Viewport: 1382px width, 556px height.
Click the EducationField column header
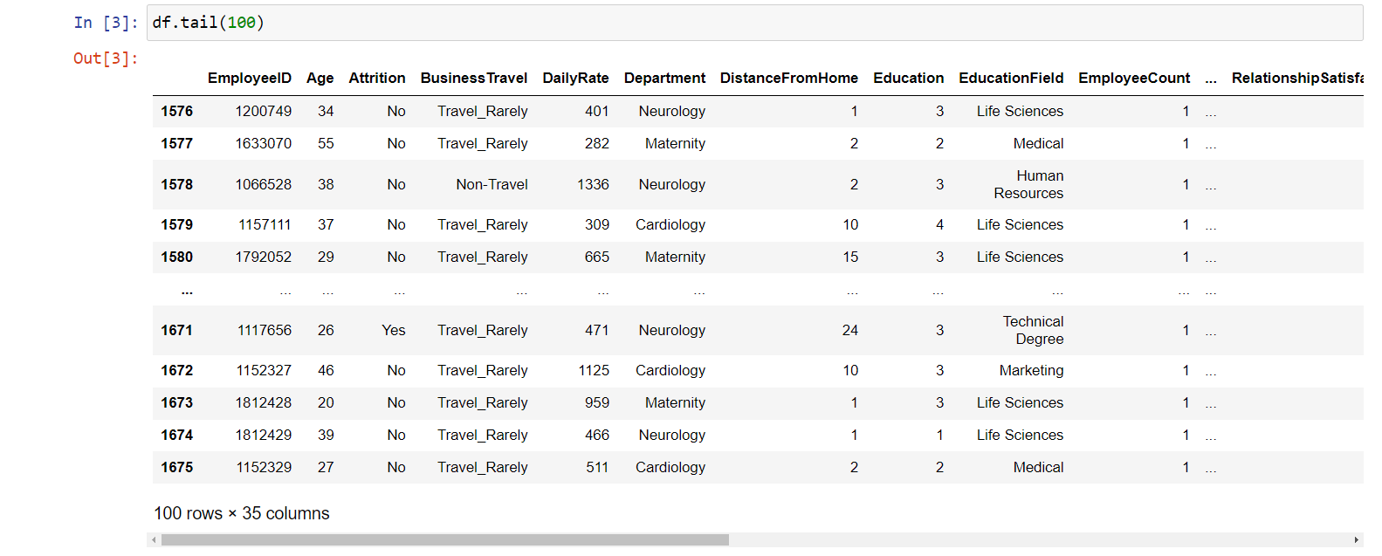pyautogui.click(x=1011, y=79)
